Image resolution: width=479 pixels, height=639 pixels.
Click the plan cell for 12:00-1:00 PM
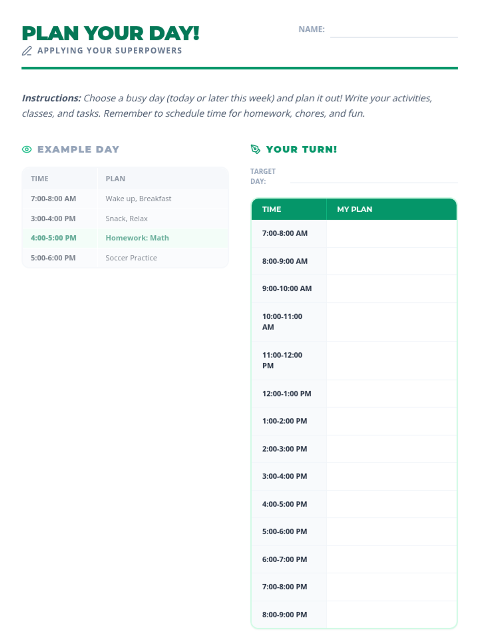coord(391,394)
